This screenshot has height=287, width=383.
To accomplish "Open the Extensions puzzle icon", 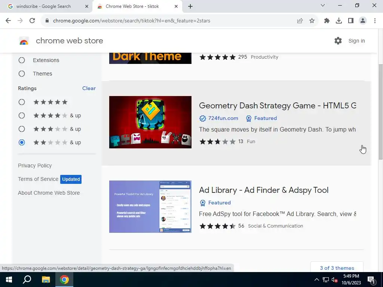I will pos(327,21).
